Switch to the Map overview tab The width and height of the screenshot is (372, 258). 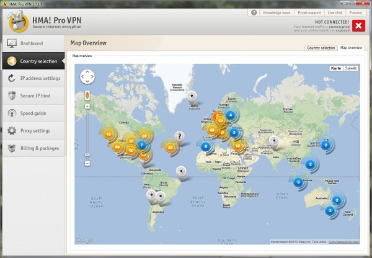coord(351,48)
